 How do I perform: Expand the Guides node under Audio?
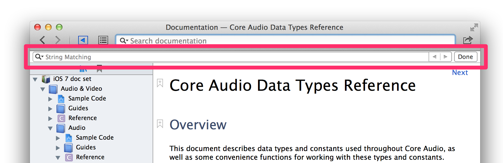(58, 148)
